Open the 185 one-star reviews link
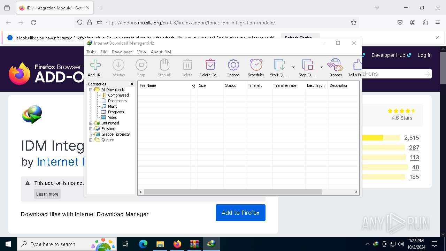The image size is (446, 251). pos(414,177)
